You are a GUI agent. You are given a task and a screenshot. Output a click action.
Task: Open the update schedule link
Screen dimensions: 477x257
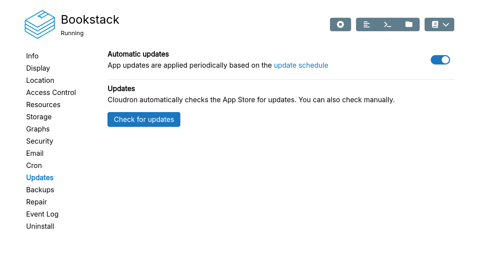coord(301,65)
